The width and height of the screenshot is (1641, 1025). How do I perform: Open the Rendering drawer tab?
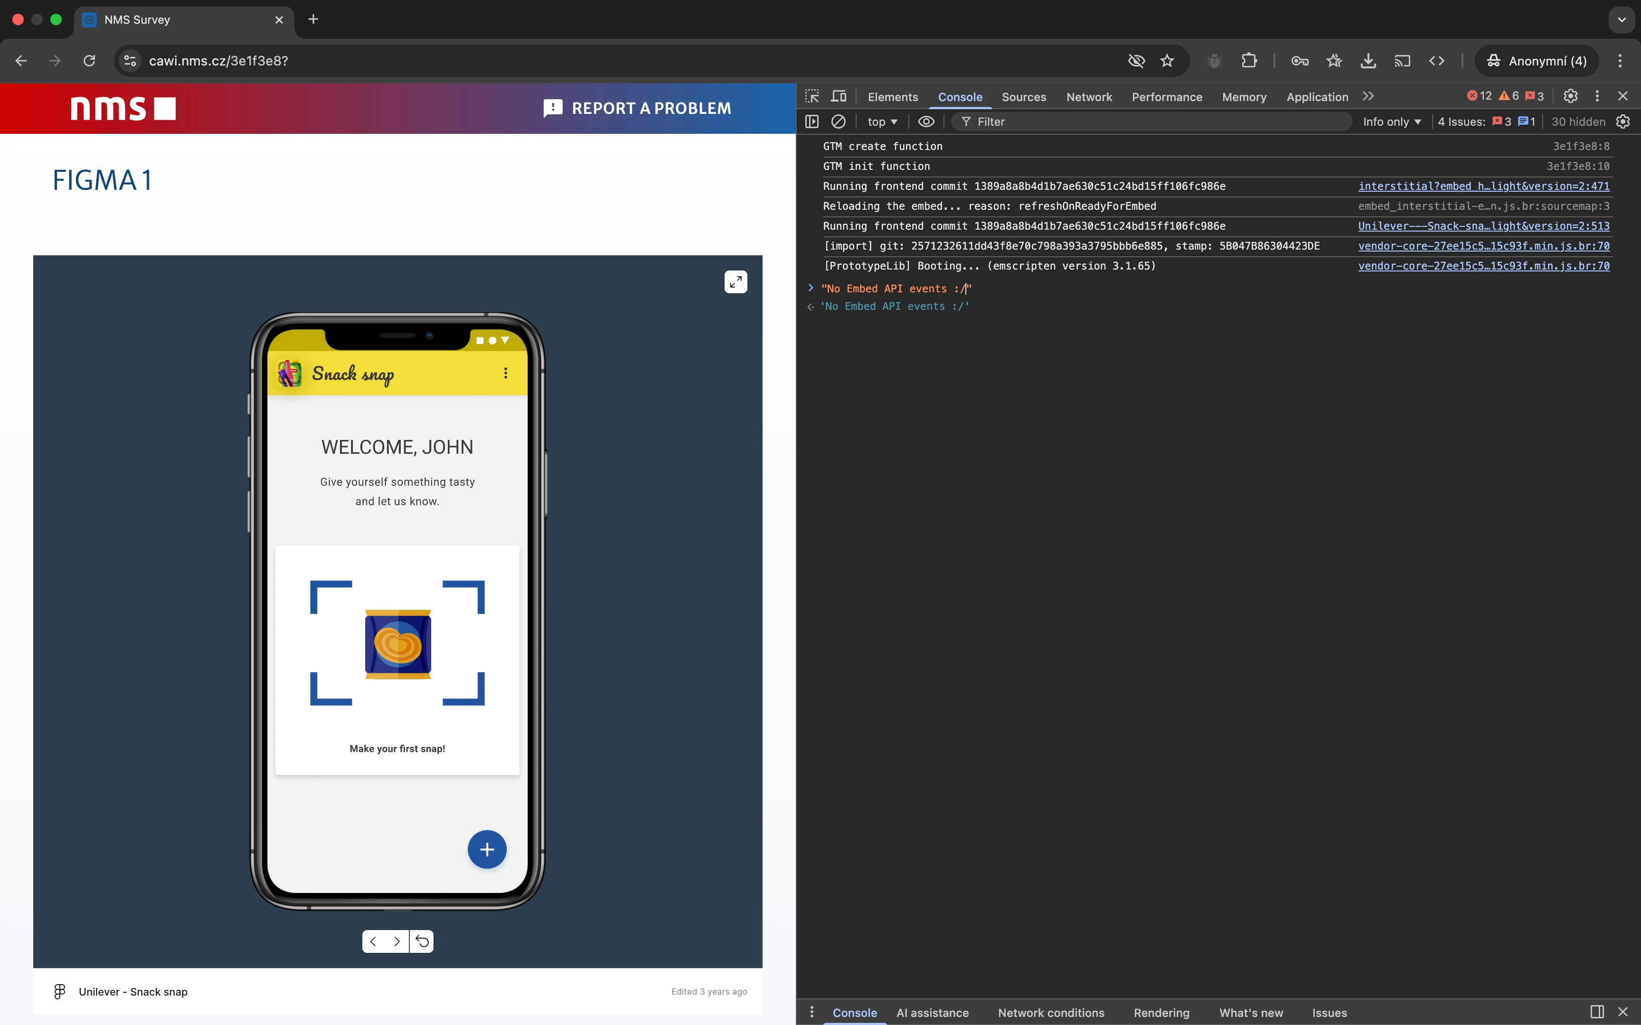pos(1161,1013)
